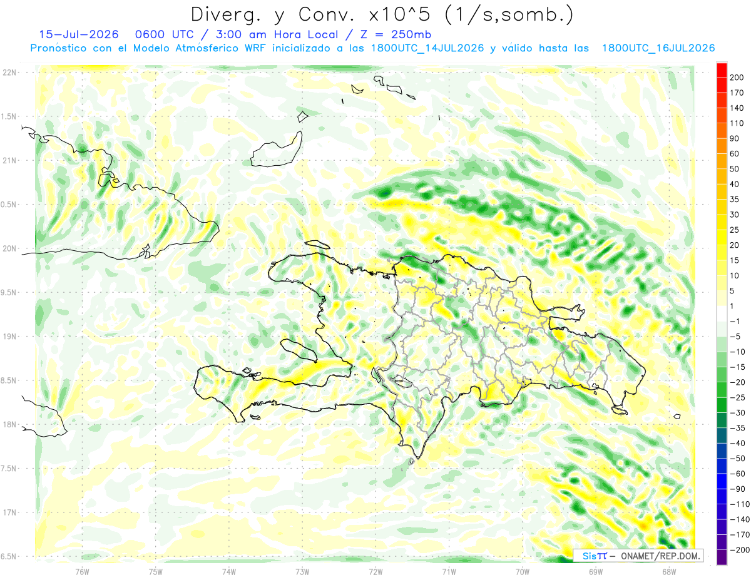Click the dark purple swatch at the colorbar bottom

(x=722, y=557)
